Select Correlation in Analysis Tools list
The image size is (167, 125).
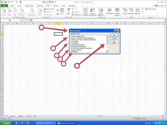(75, 41)
